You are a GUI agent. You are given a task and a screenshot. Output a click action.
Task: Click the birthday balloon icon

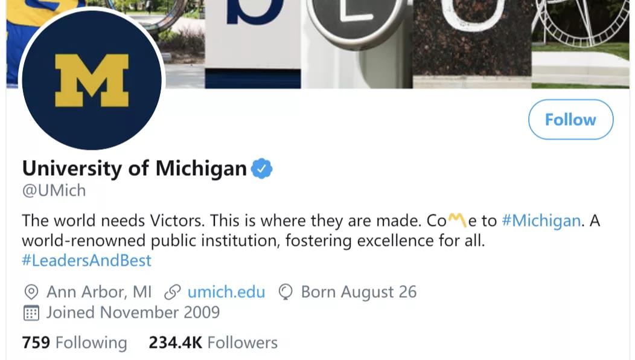click(286, 292)
